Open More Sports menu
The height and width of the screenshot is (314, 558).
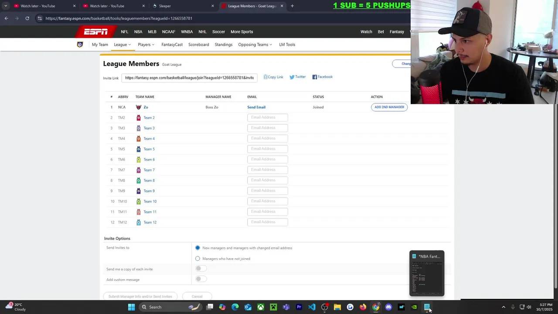tap(242, 32)
